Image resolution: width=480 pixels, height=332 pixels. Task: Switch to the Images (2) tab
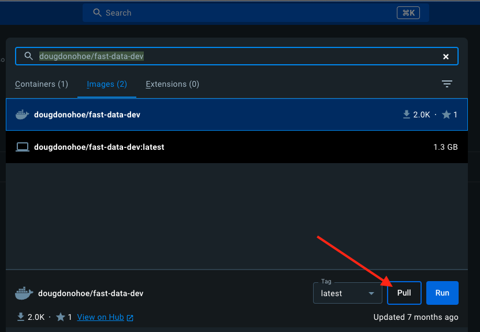107,84
